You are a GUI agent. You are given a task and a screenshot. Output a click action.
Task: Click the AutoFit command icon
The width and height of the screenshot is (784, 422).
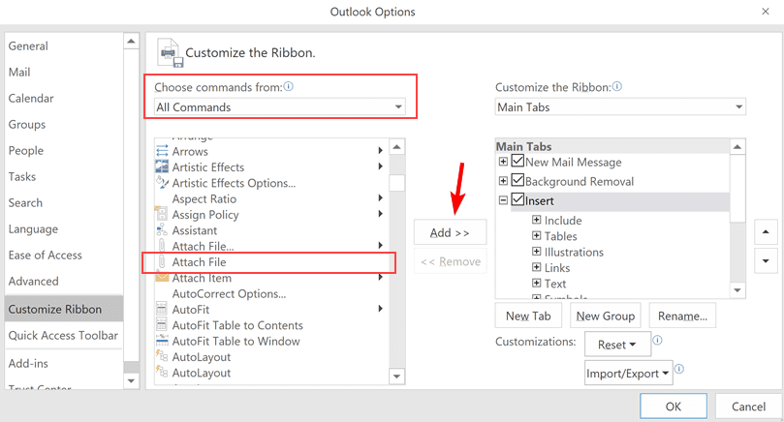(162, 309)
